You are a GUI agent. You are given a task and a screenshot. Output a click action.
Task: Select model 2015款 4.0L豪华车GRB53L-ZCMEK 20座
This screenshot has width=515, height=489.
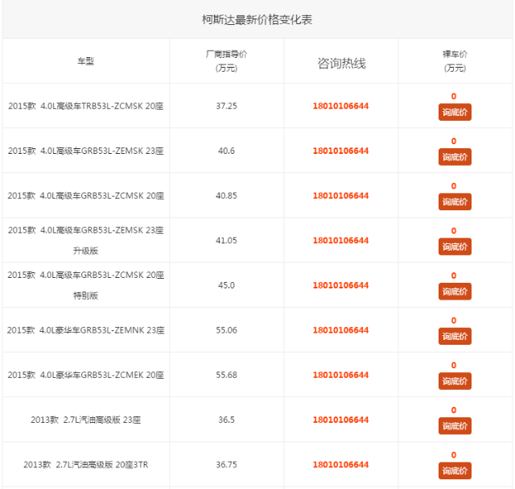click(x=86, y=375)
